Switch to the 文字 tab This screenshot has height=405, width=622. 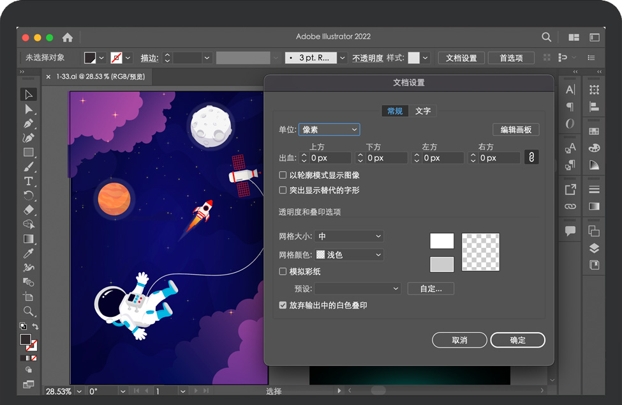point(423,111)
